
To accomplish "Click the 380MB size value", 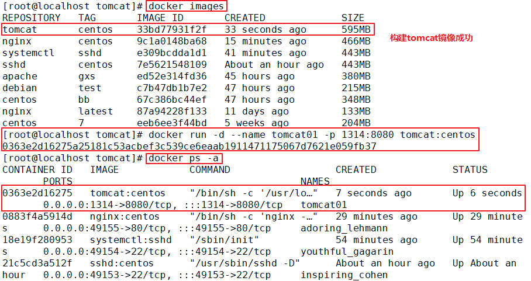I will click(x=356, y=77).
